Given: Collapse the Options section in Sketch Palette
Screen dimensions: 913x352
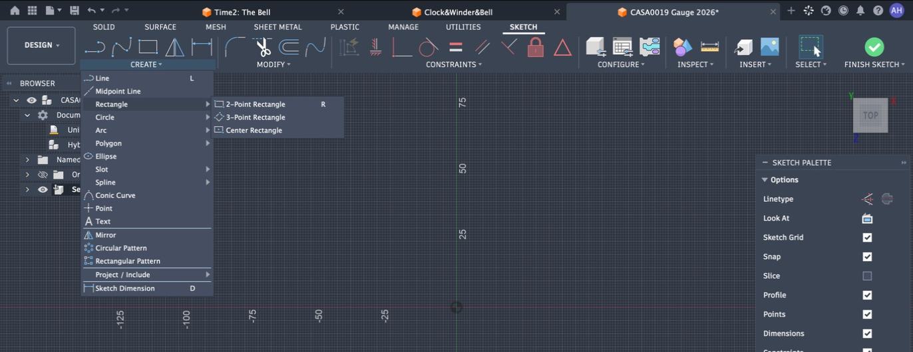Looking at the screenshot, I should click(x=765, y=180).
